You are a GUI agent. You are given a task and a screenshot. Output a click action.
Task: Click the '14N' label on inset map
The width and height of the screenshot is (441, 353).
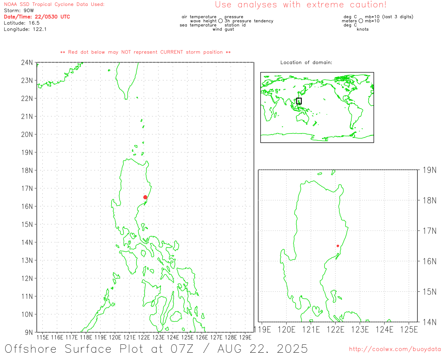(x=430, y=322)
